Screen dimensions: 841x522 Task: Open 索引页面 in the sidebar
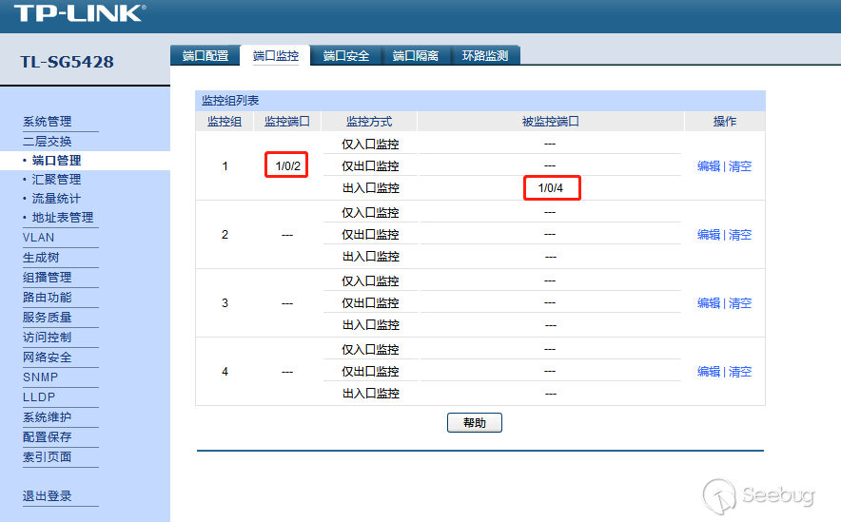pyautogui.click(x=48, y=457)
